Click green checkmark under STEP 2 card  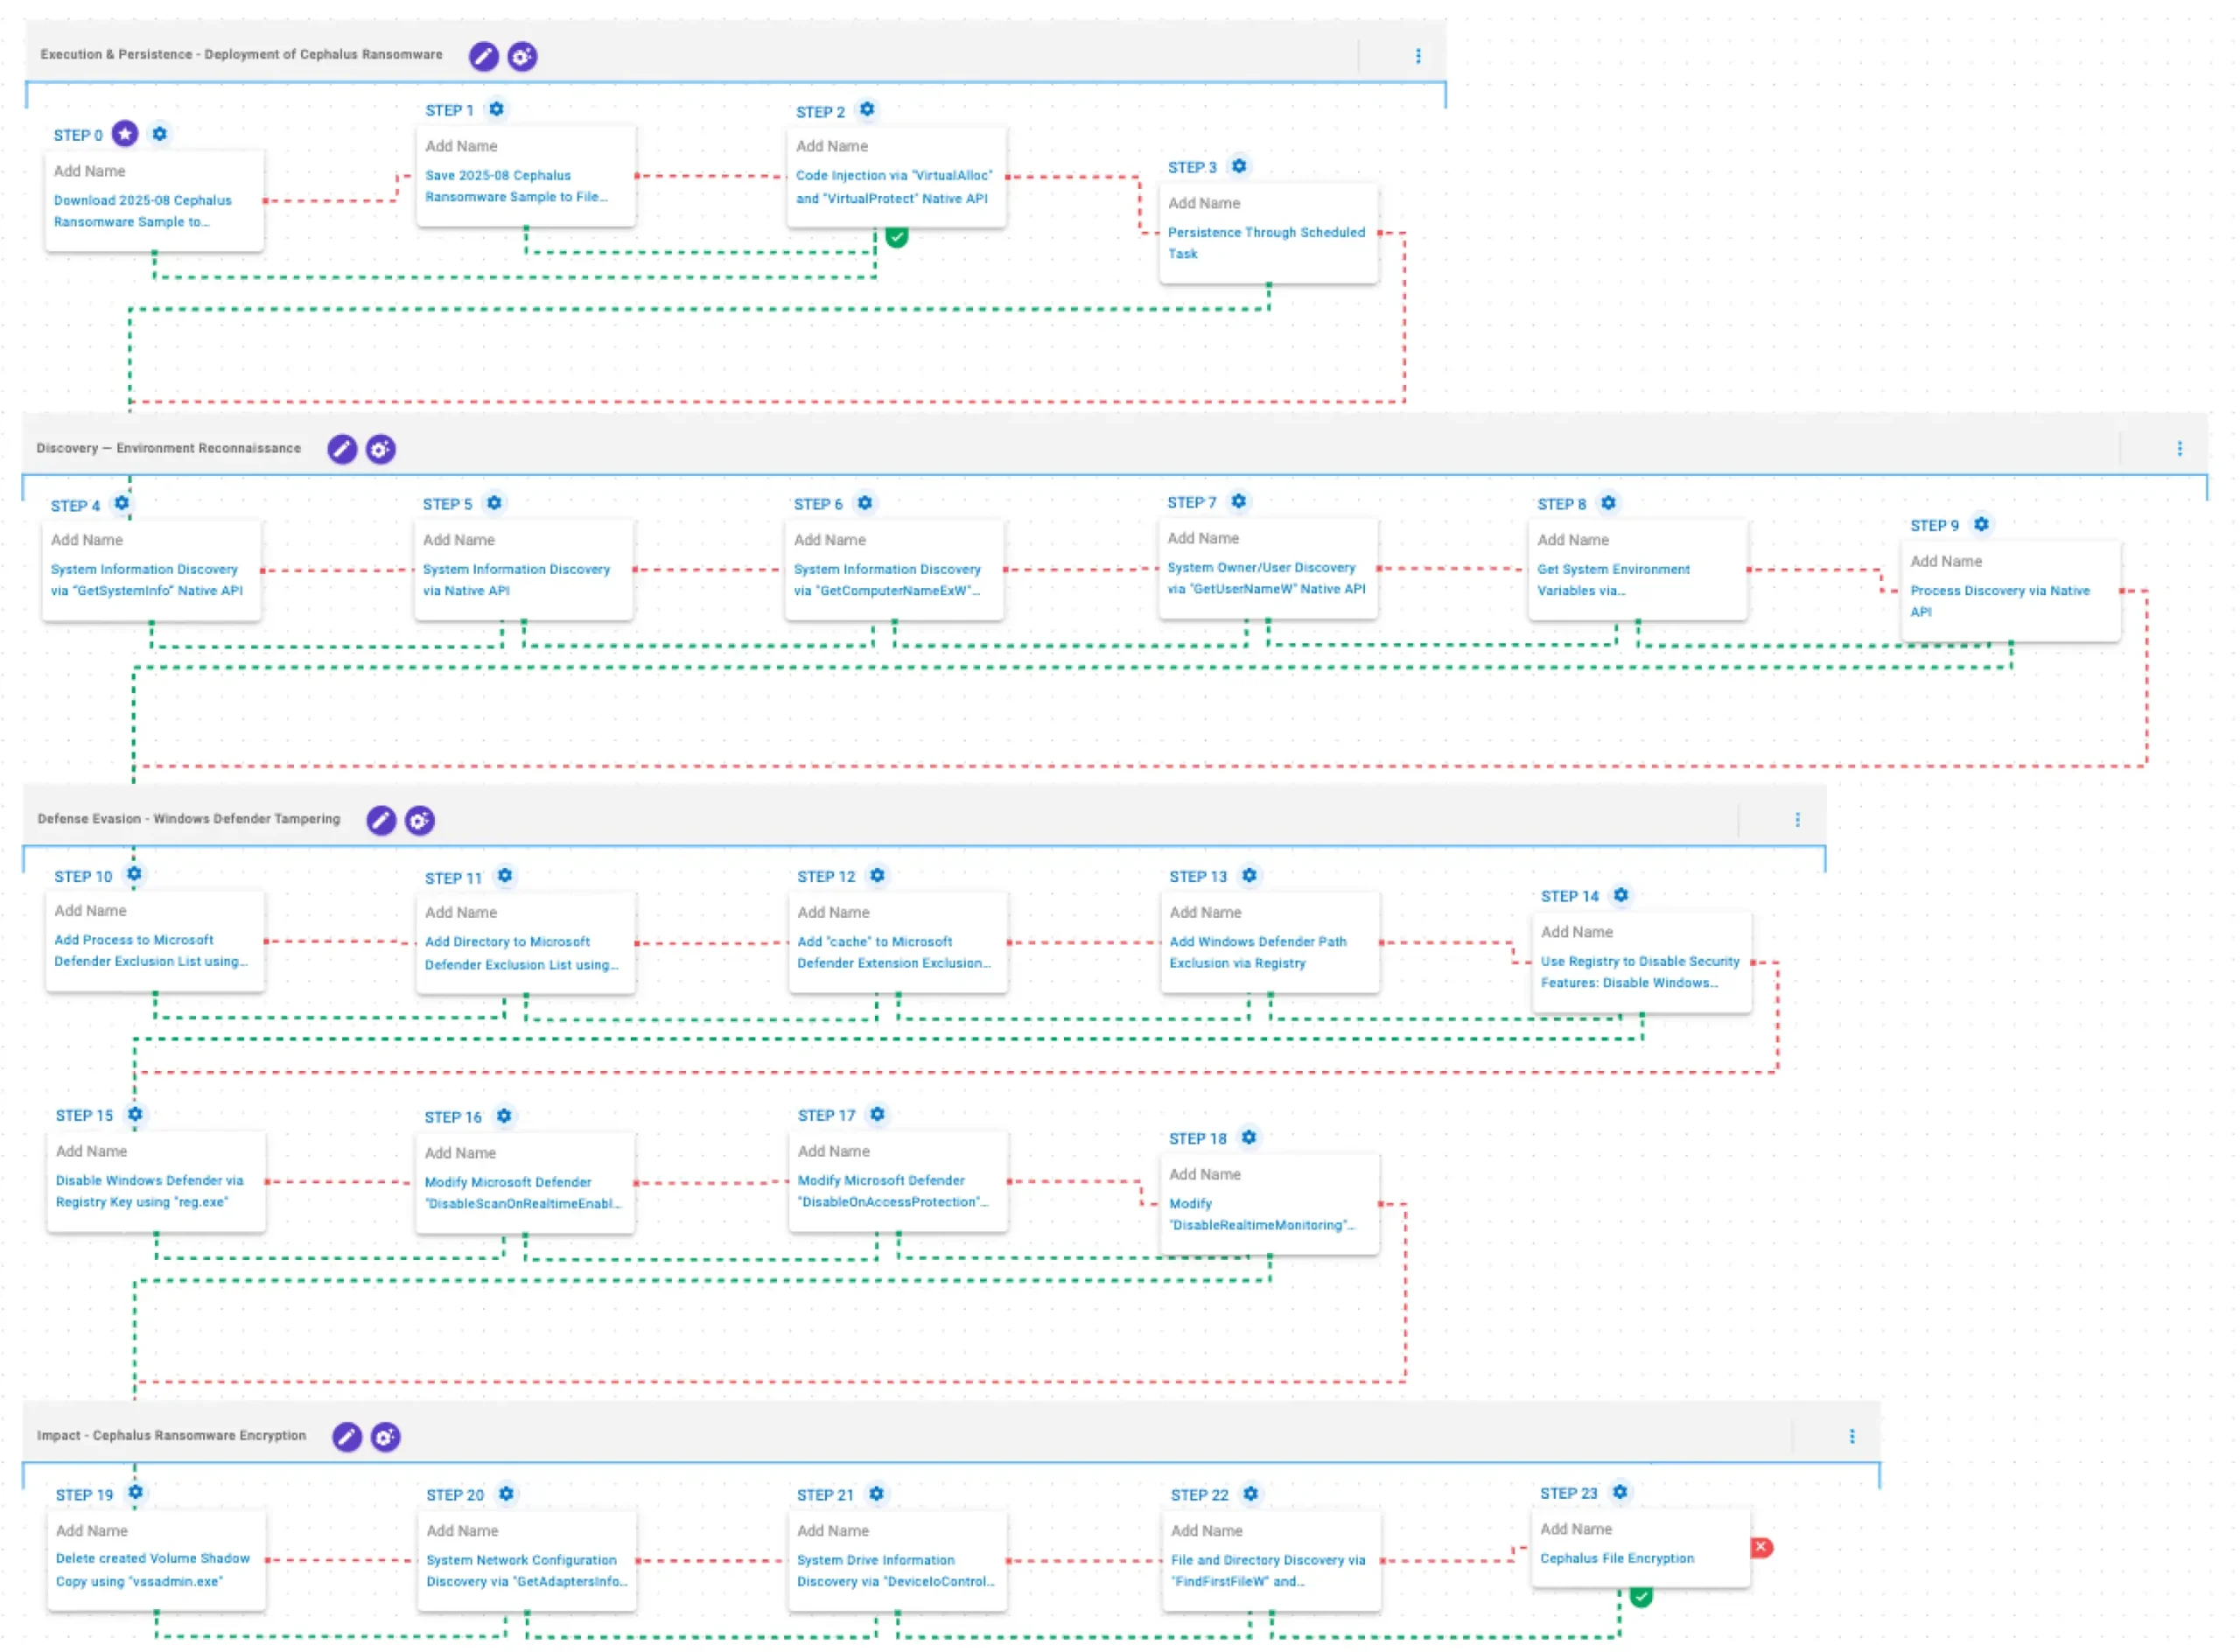898,237
